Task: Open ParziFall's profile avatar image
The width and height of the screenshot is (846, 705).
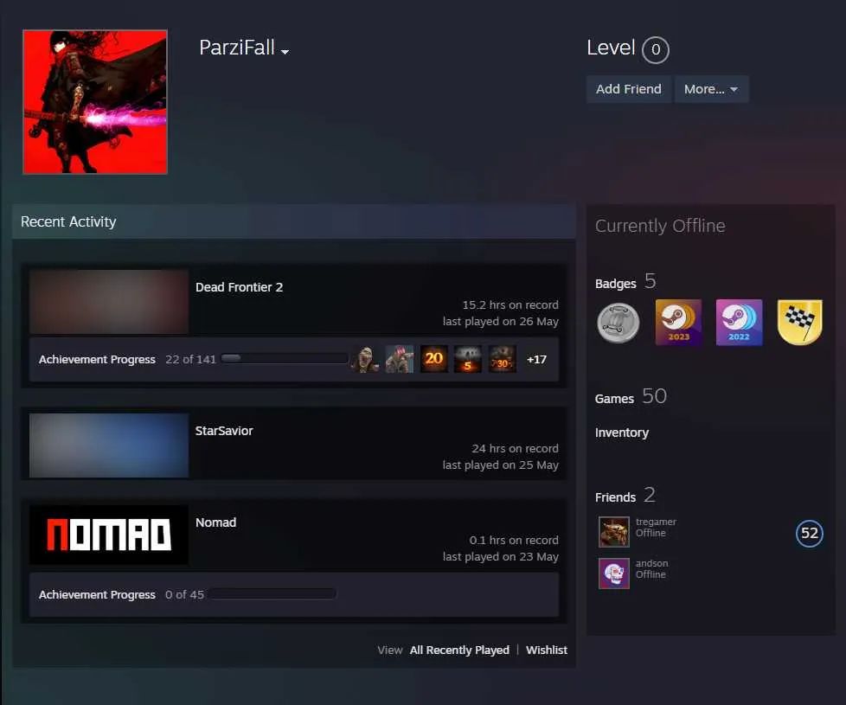Action: point(95,102)
